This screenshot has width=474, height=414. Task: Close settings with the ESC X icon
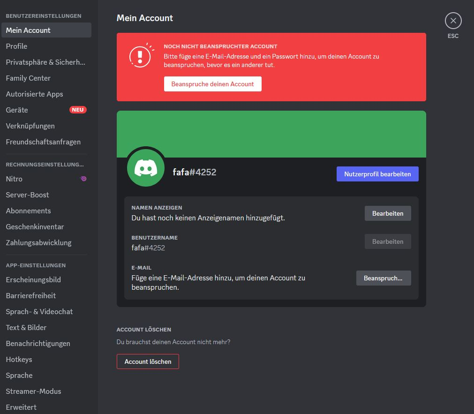point(453,21)
